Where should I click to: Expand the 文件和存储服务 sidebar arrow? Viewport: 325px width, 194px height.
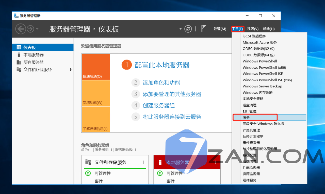click(x=71, y=69)
